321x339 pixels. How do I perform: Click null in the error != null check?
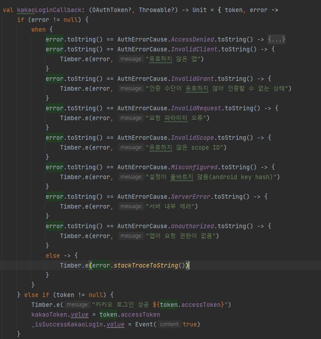click(70, 20)
